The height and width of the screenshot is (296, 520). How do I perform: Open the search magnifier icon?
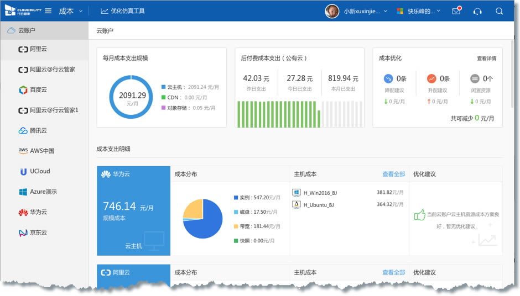tap(499, 11)
